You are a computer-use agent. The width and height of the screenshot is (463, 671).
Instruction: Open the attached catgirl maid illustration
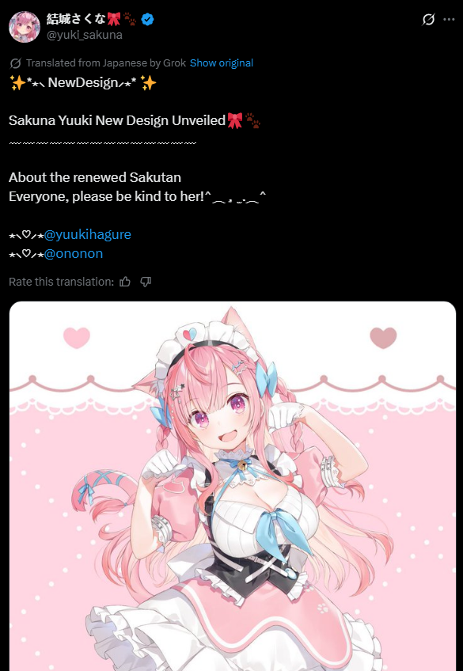(233, 486)
